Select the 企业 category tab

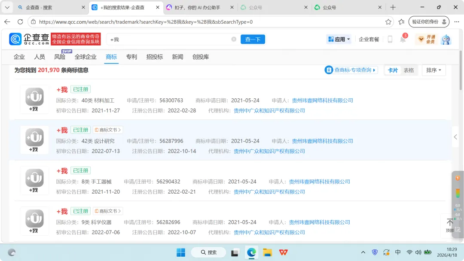[19, 57]
